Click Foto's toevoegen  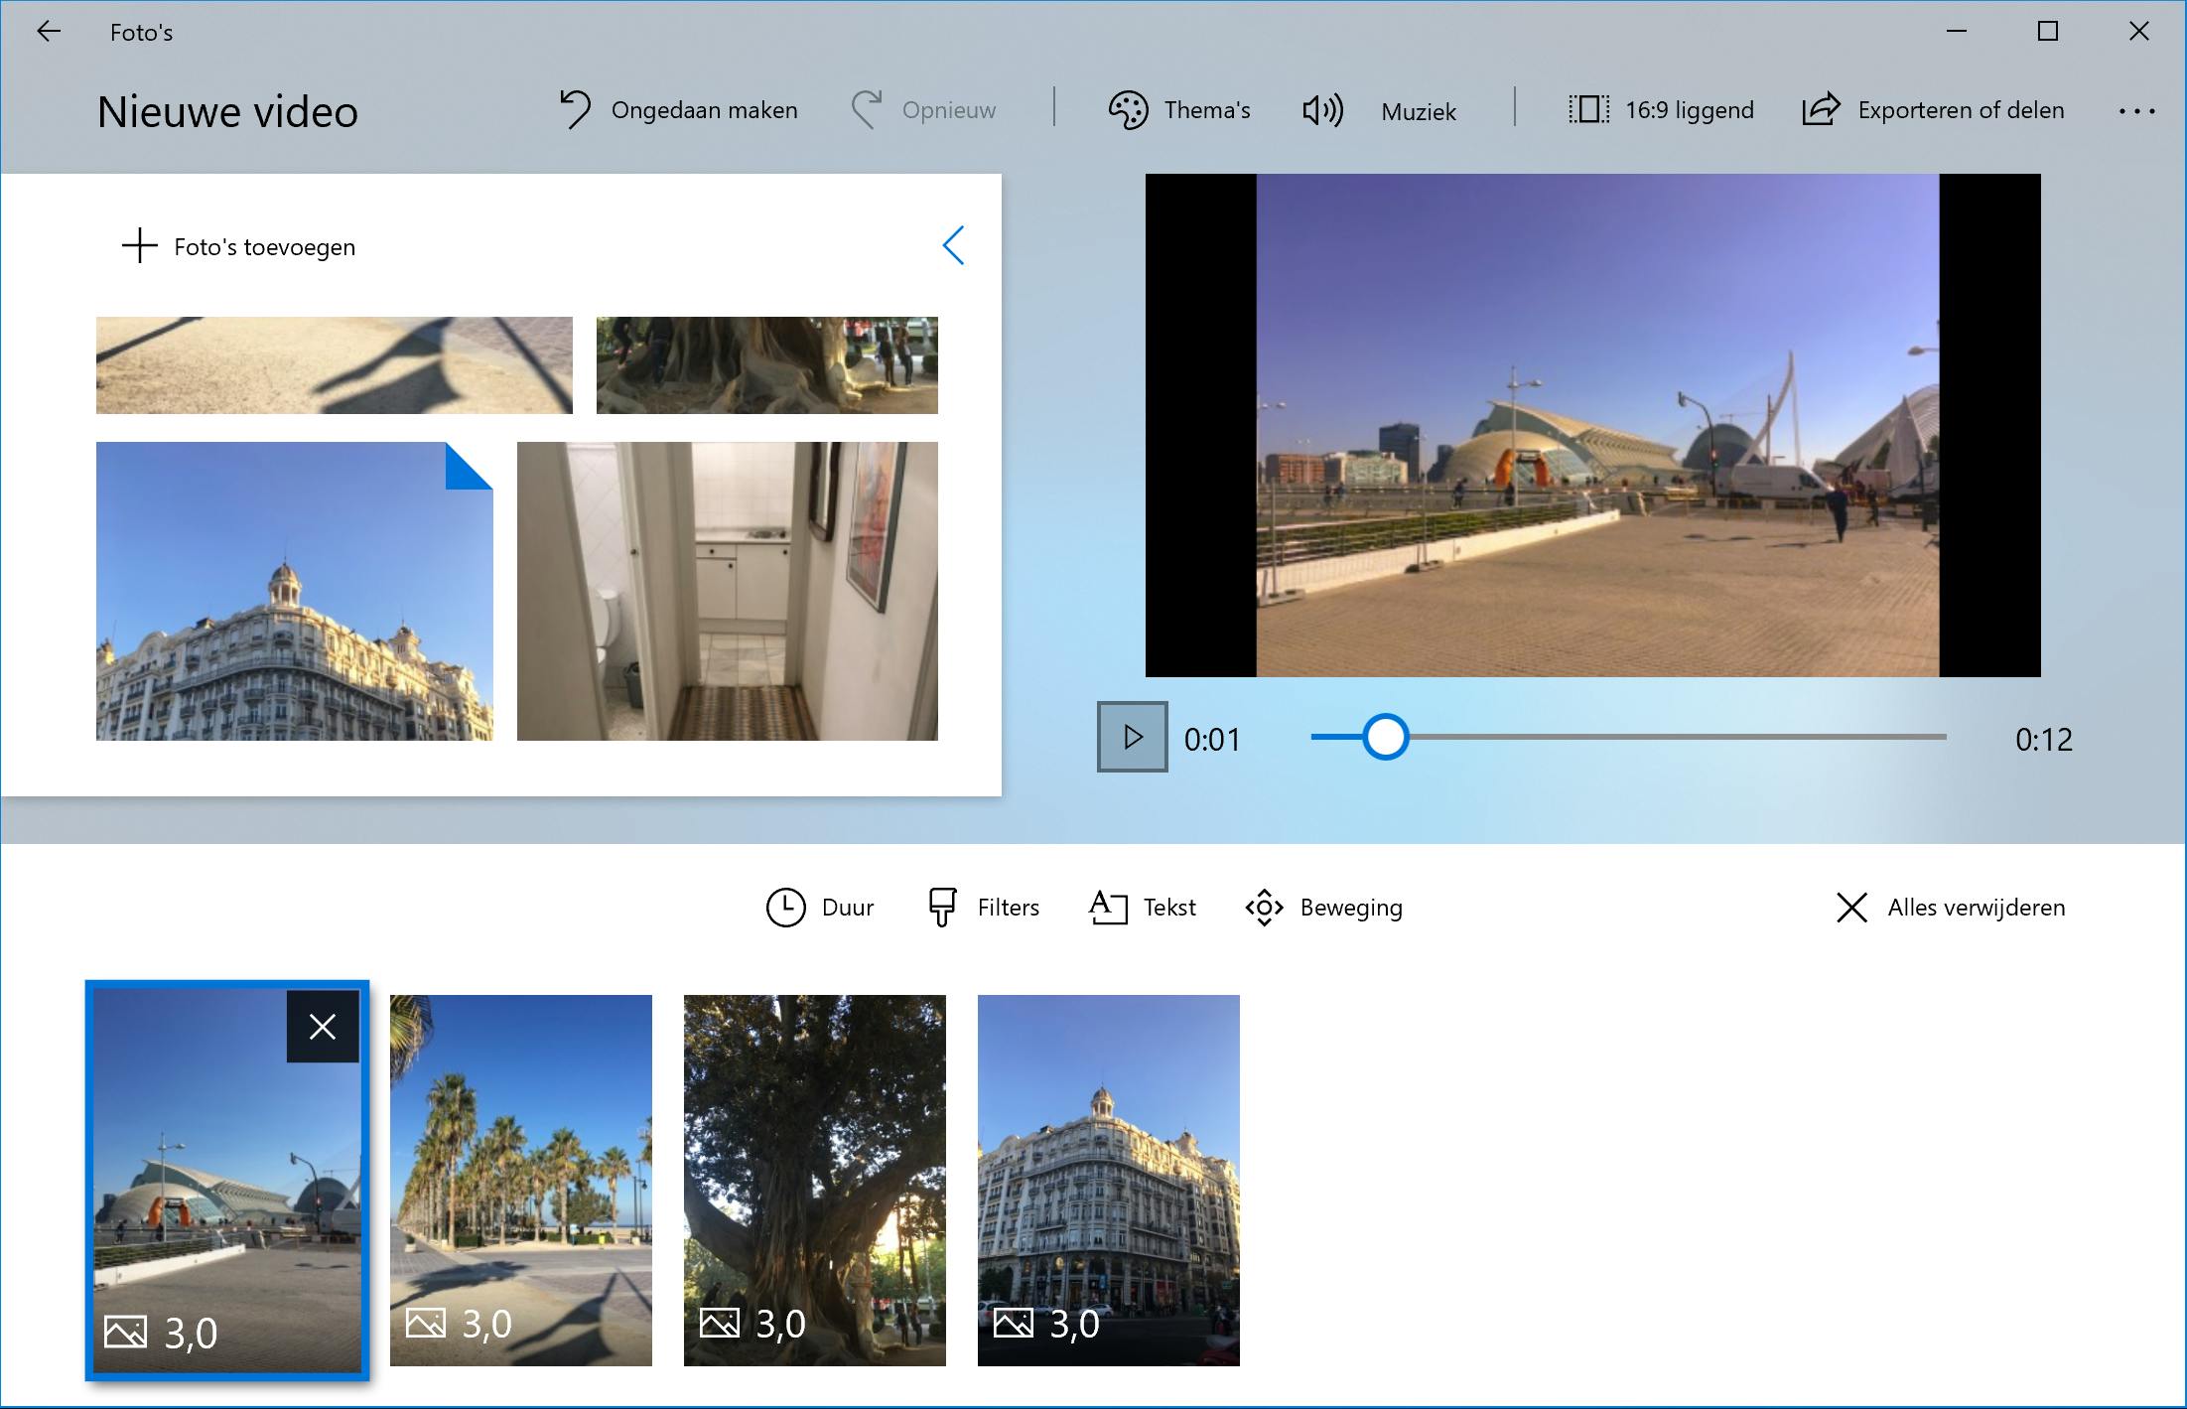239,246
